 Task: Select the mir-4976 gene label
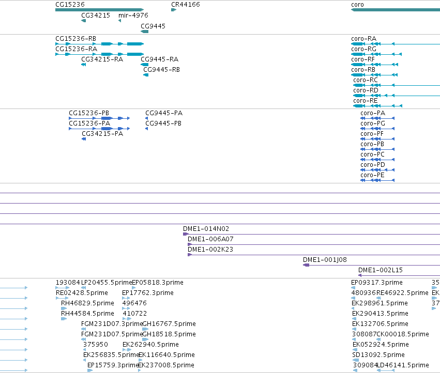click(x=133, y=15)
